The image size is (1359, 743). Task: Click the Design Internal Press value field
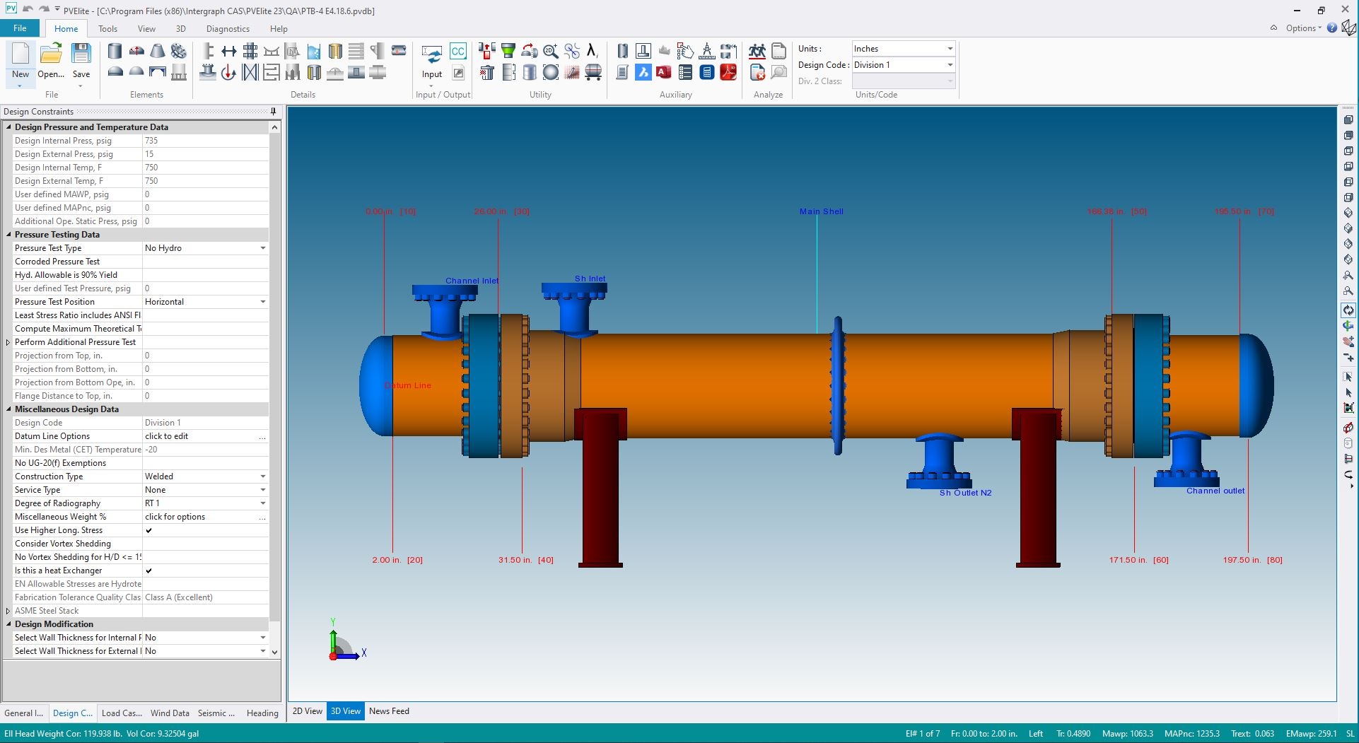(x=205, y=141)
